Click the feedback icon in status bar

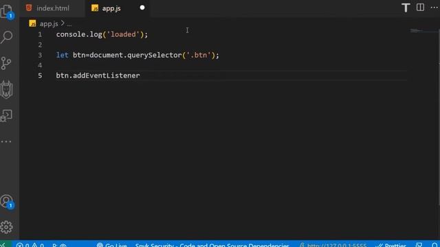[419, 245]
